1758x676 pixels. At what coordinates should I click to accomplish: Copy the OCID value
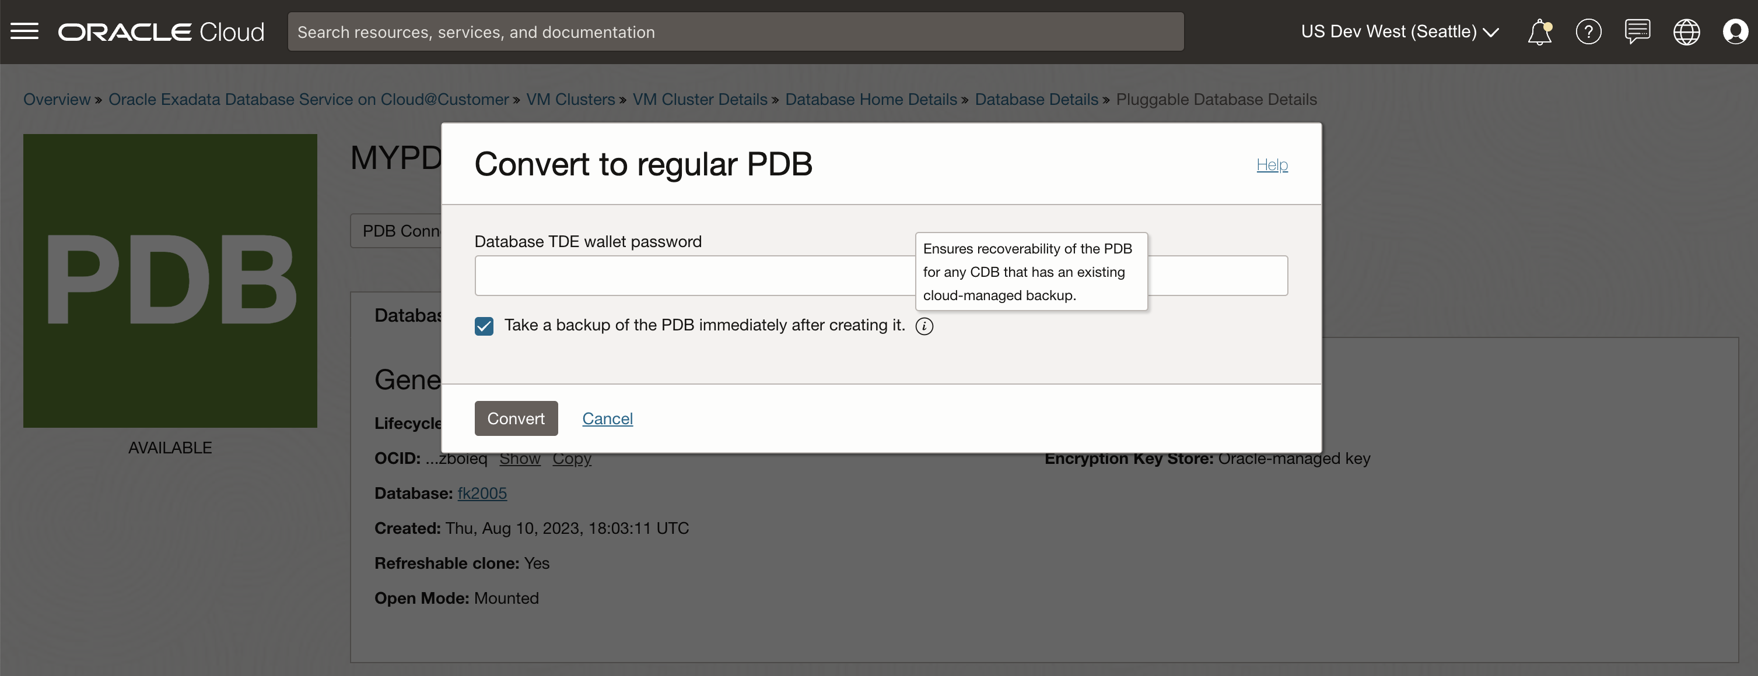coord(571,459)
